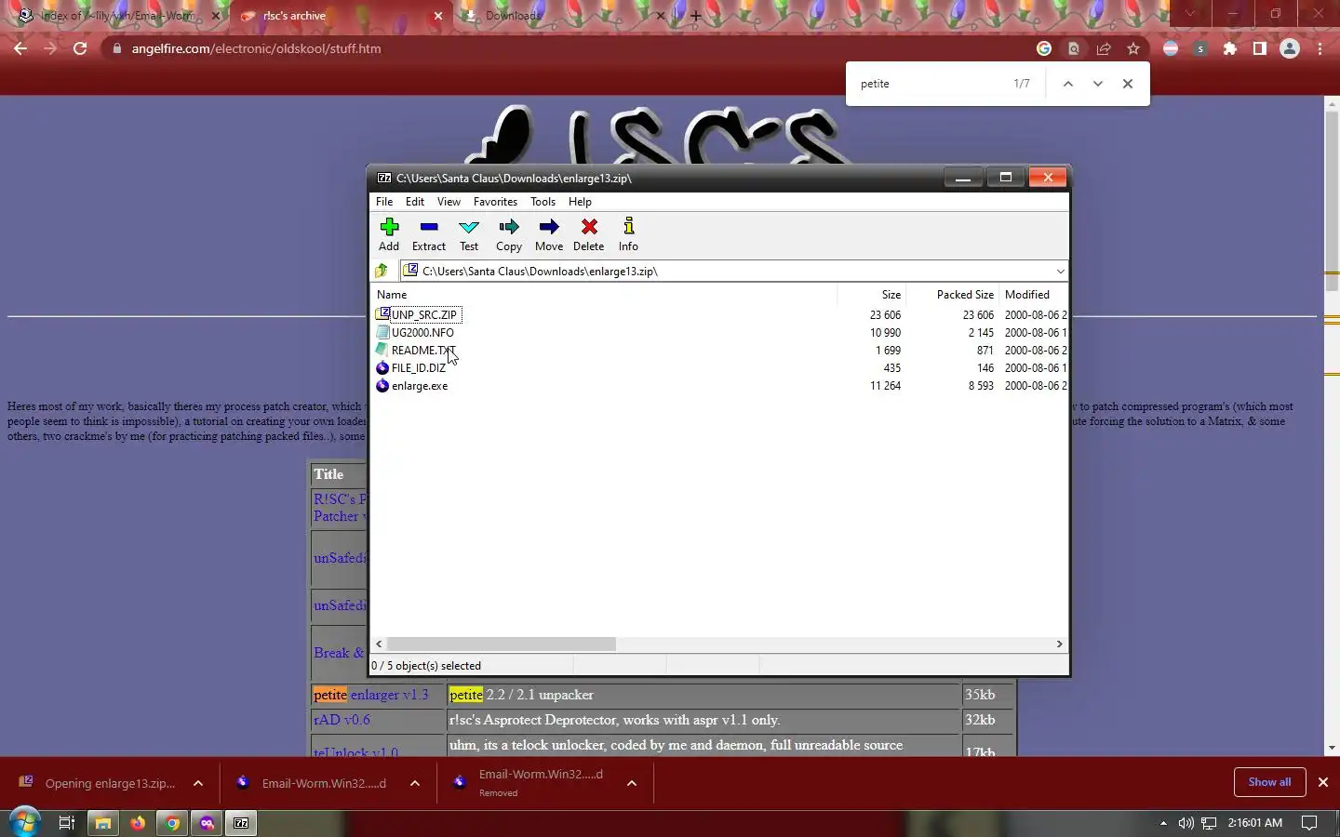Screen dimensions: 1340x837
Task: Toggle the Chrome side panel
Action: coord(1260,48)
